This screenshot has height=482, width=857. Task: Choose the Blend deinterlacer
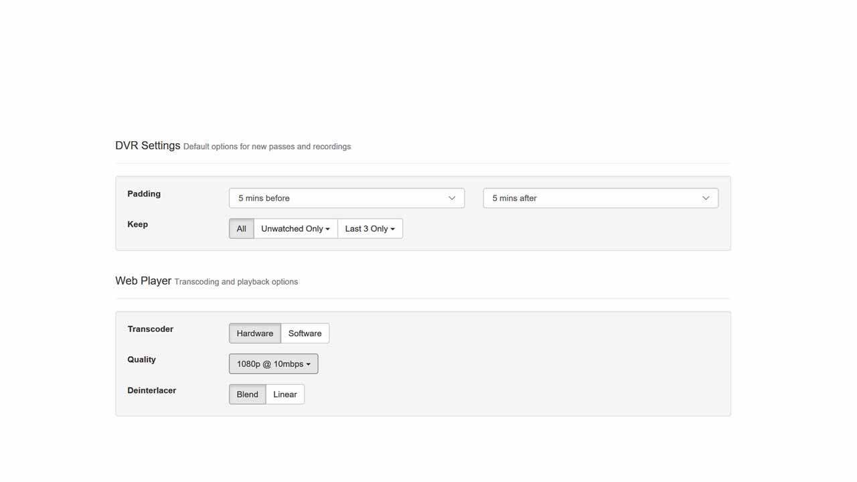click(x=247, y=394)
